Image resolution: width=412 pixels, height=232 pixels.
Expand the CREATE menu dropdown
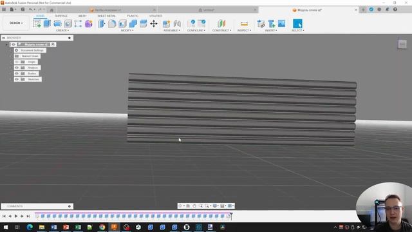pos(62,30)
